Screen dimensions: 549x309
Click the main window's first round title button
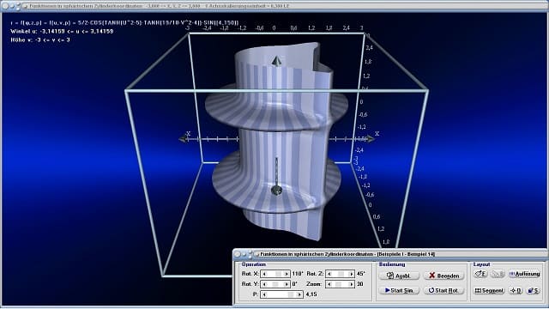click(x=6, y=6)
